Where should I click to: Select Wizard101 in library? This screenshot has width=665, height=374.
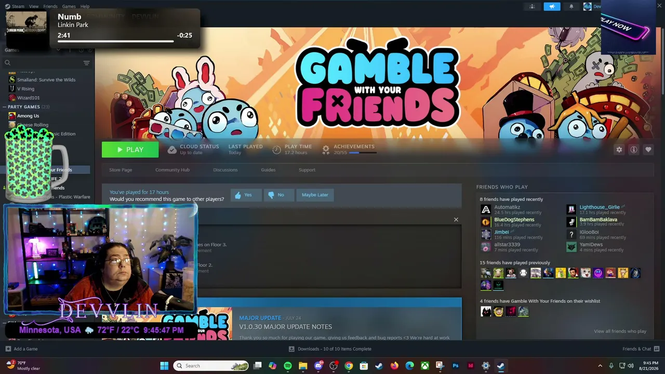[28, 98]
